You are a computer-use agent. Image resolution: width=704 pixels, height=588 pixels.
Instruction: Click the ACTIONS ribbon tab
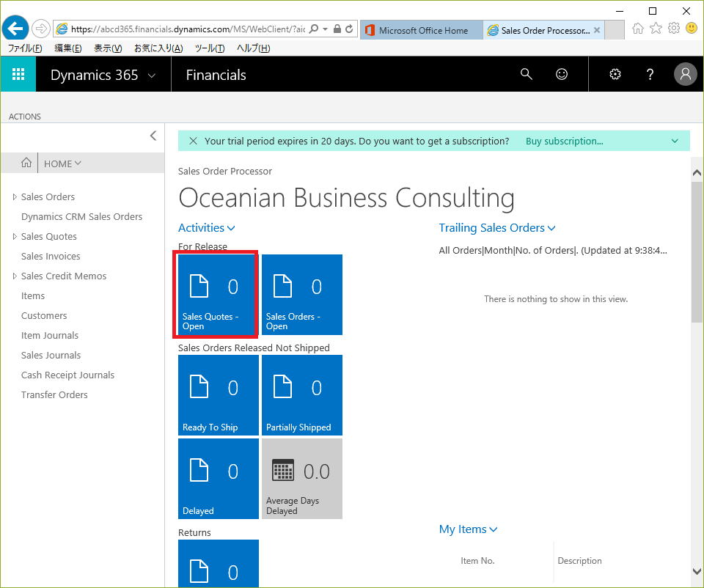click(x=25, y=117)
